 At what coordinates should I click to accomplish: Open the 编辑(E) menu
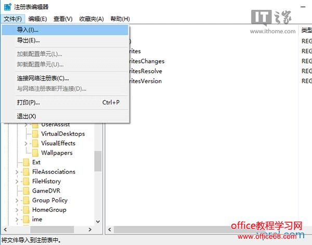pos(37,19)
